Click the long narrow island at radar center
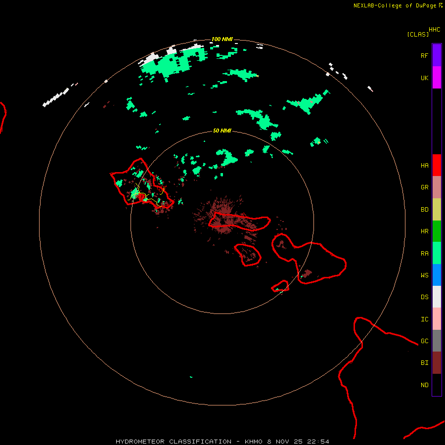The width and height of the screenshot is (445, 445). coord(239,222)
